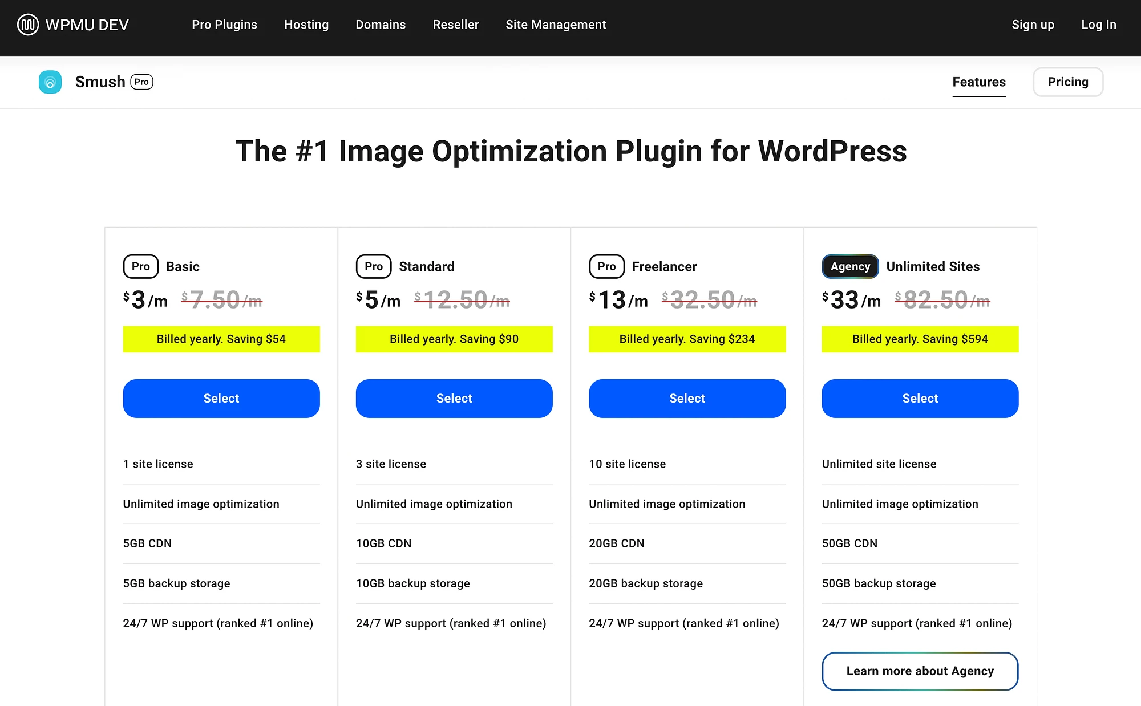1141x706 pixels.
Task: Click the Pro badge icon on Basic plan
Action: tap(139, 266)
